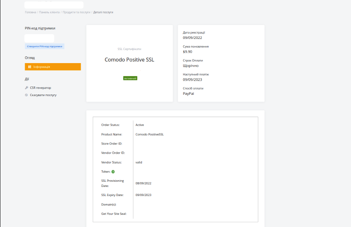Viewport: 351px width, 227px height.
Task: Click SSL Provisioning Date 08/09/2022
Action: (x=143, y=183)
